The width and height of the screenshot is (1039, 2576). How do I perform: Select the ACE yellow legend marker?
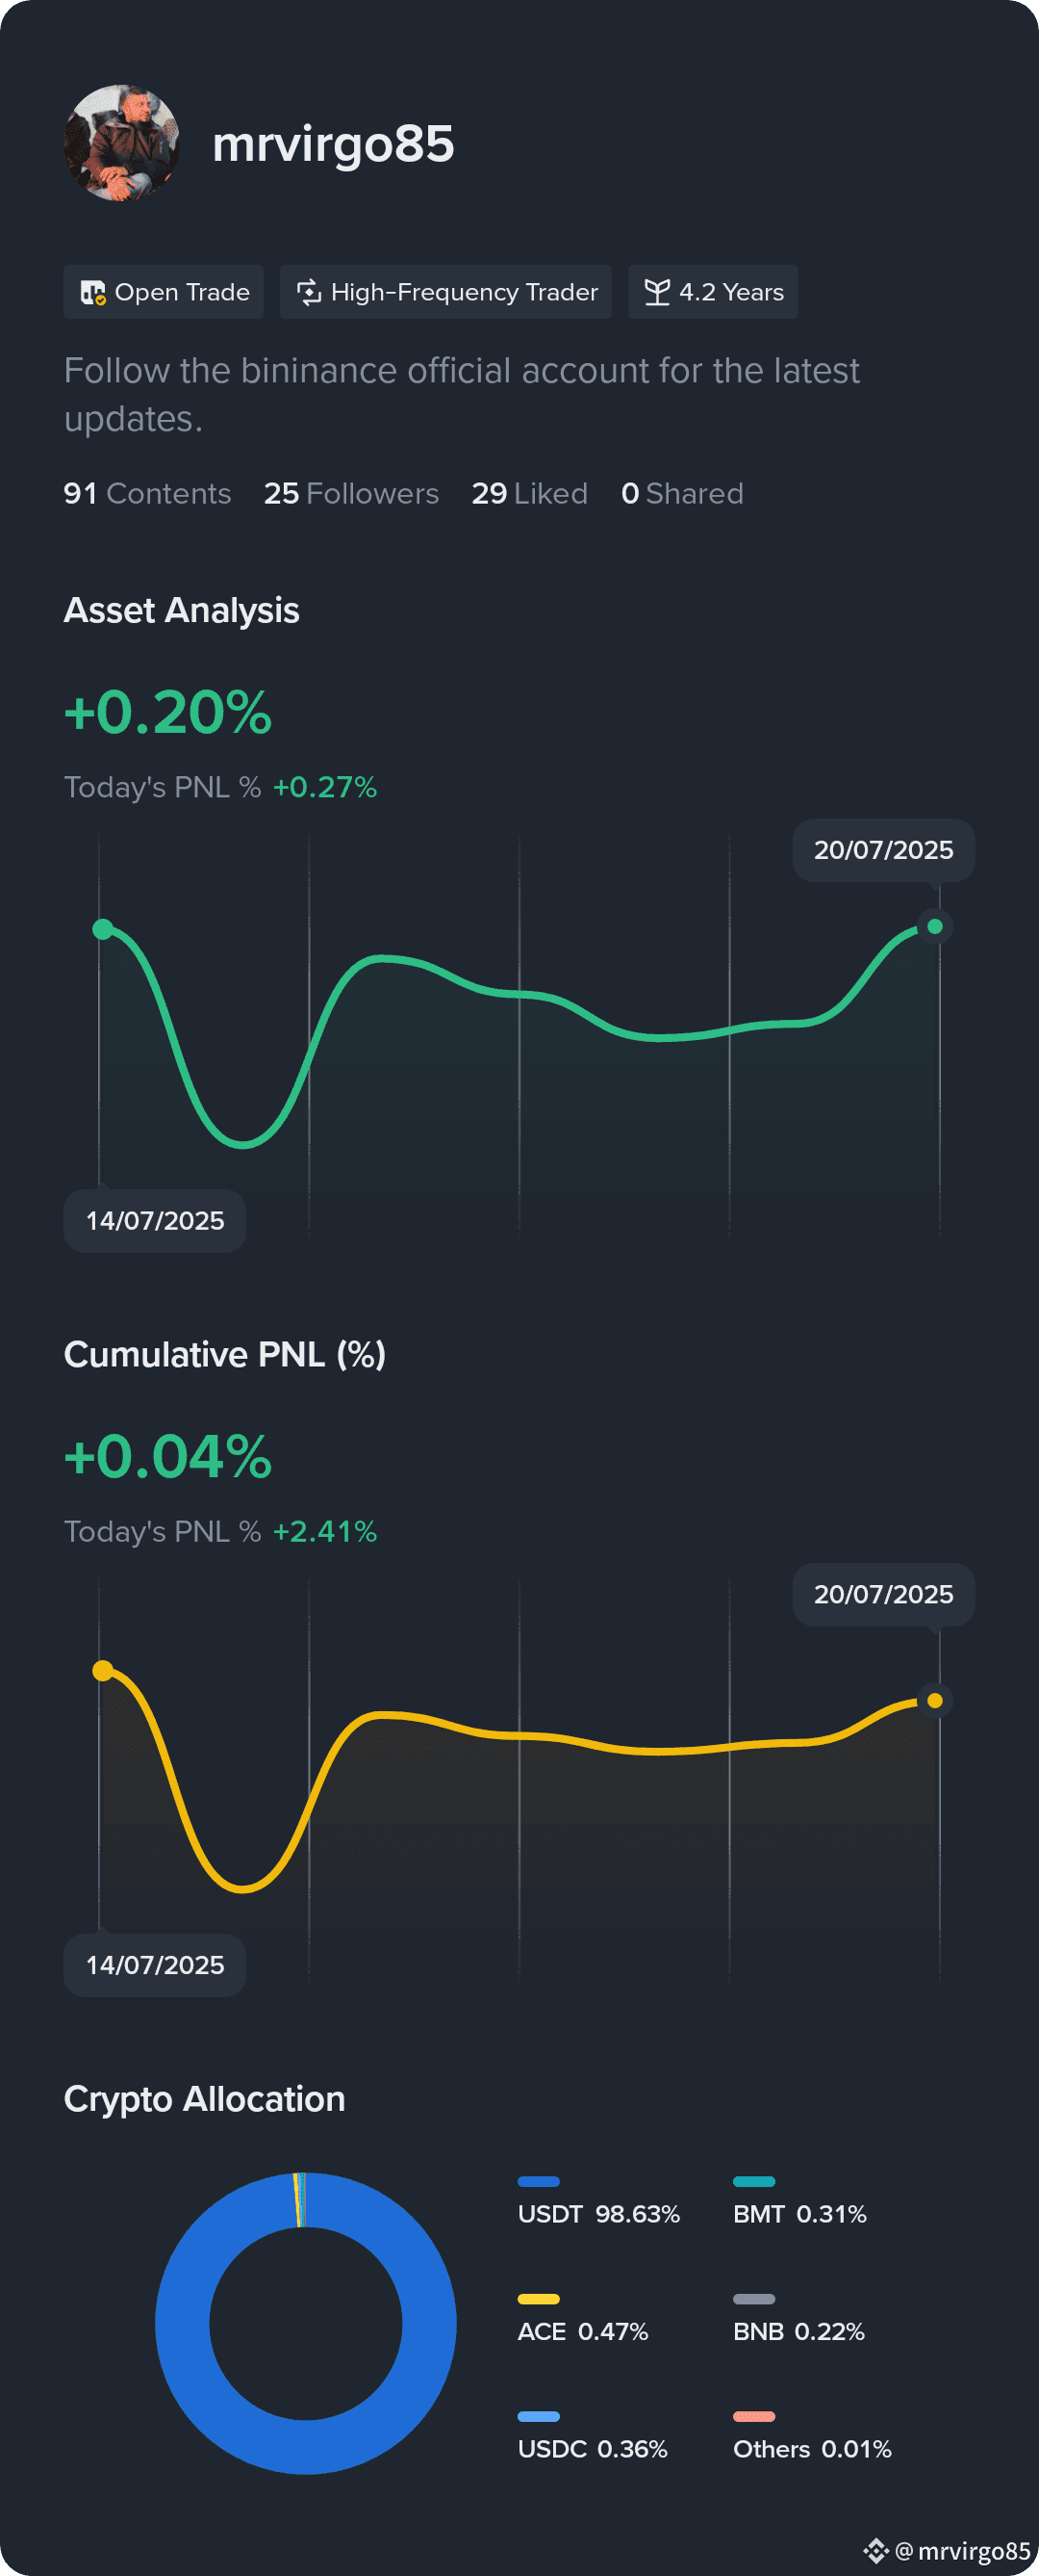click(x=539, y=2299)
